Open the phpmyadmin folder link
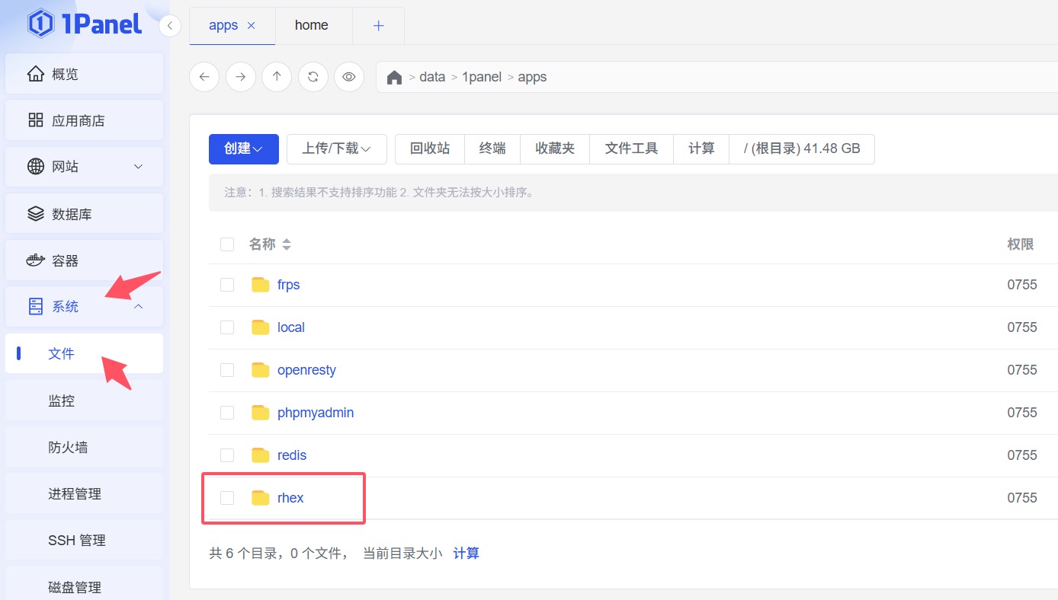 point(316,413)
